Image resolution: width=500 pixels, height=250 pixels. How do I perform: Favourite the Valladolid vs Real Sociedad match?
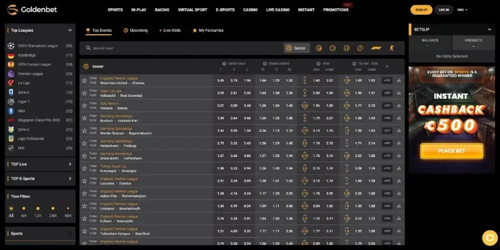pyautogui.click(x=85, y=92)
